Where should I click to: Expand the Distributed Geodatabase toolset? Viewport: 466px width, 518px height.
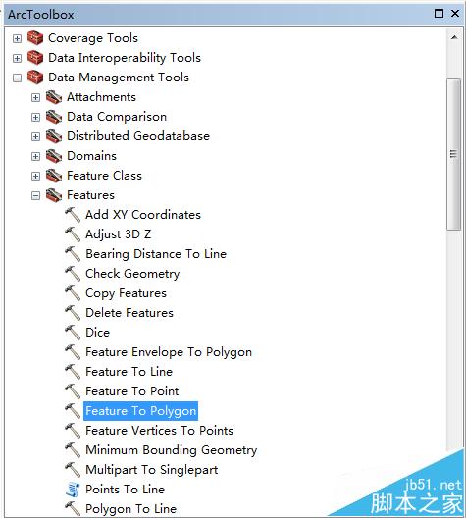[35, 136]
